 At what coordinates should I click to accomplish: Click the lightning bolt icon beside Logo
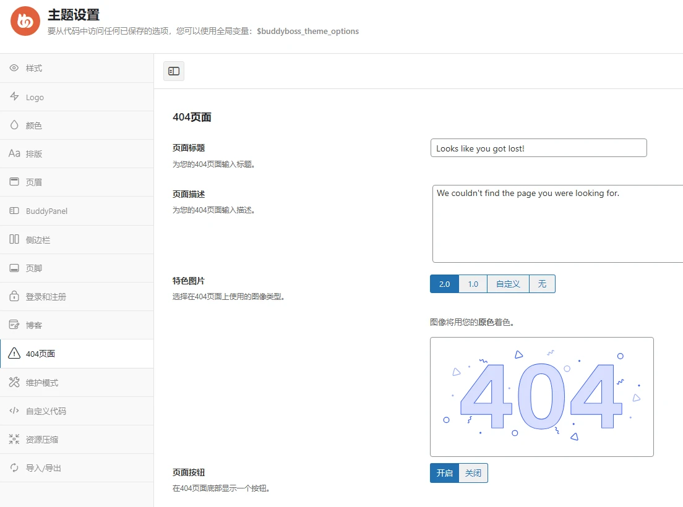(x=15, y=97)
